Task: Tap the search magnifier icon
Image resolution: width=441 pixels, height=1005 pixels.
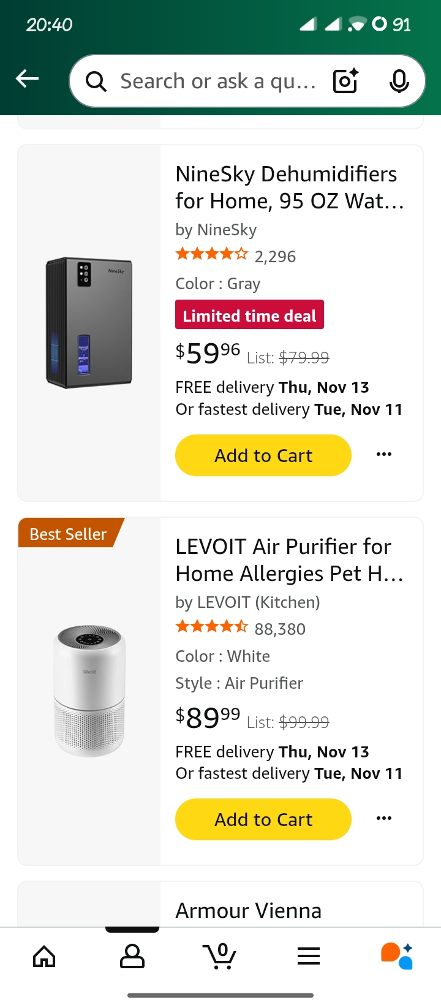Action: pos(96,81)
